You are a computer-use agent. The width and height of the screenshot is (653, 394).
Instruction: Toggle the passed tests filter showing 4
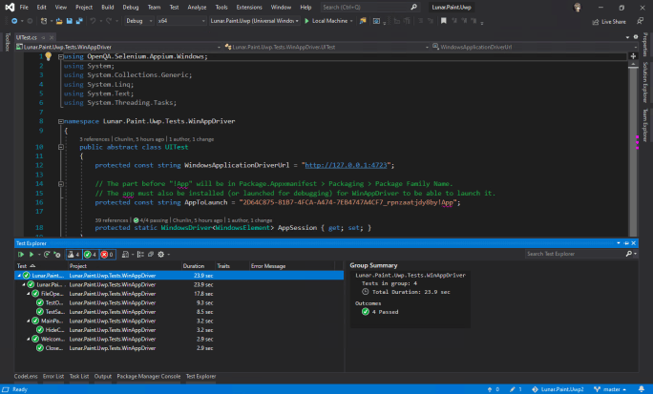91,254
